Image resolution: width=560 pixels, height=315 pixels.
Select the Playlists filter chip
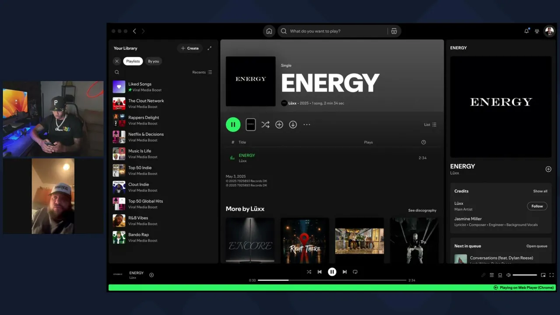[133, 61]
